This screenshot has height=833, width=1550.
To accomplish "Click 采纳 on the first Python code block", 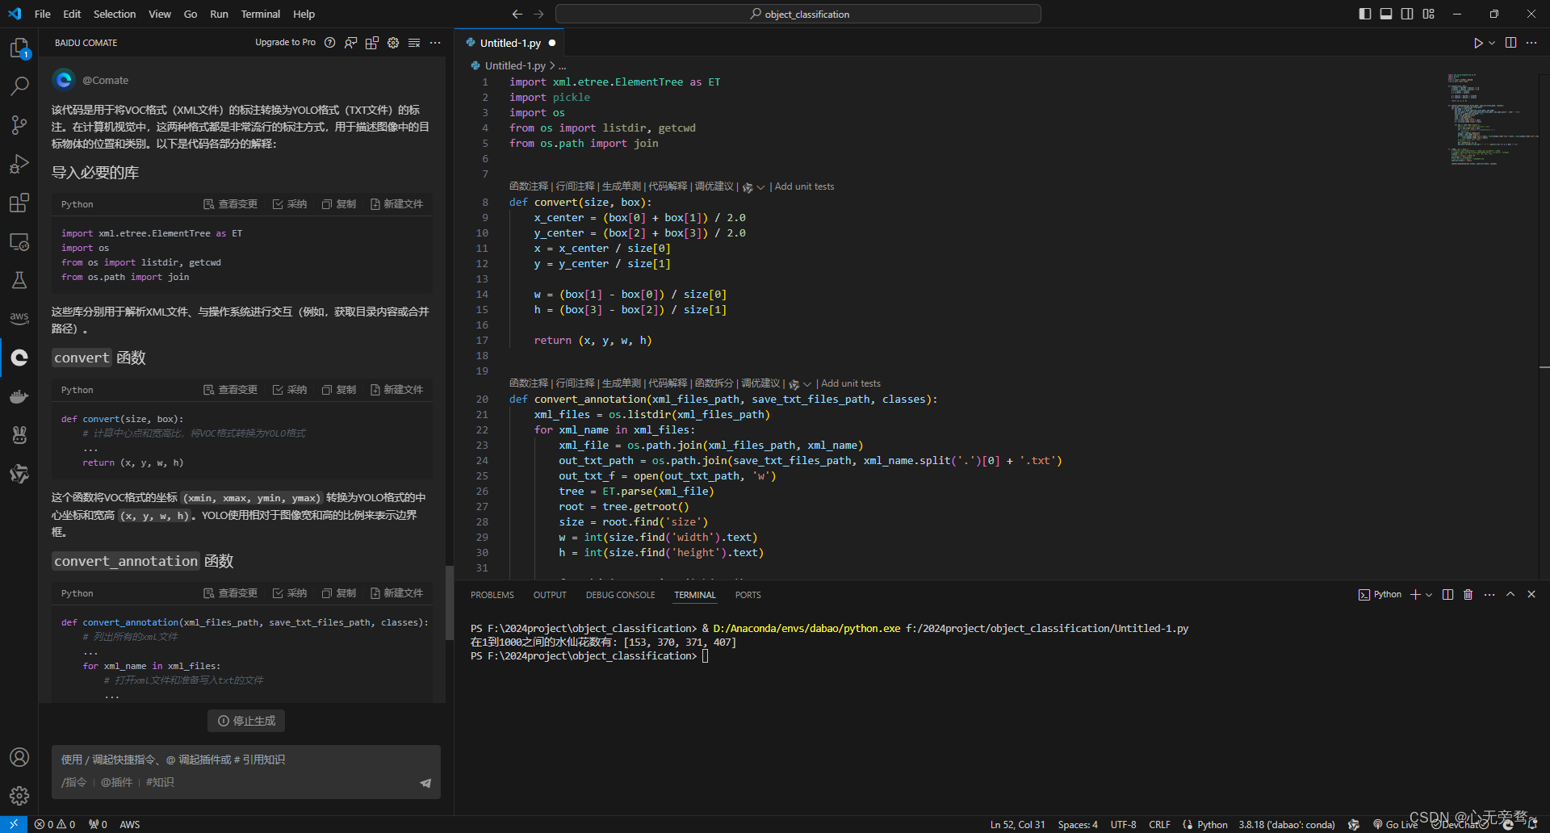I will (290, 204).
